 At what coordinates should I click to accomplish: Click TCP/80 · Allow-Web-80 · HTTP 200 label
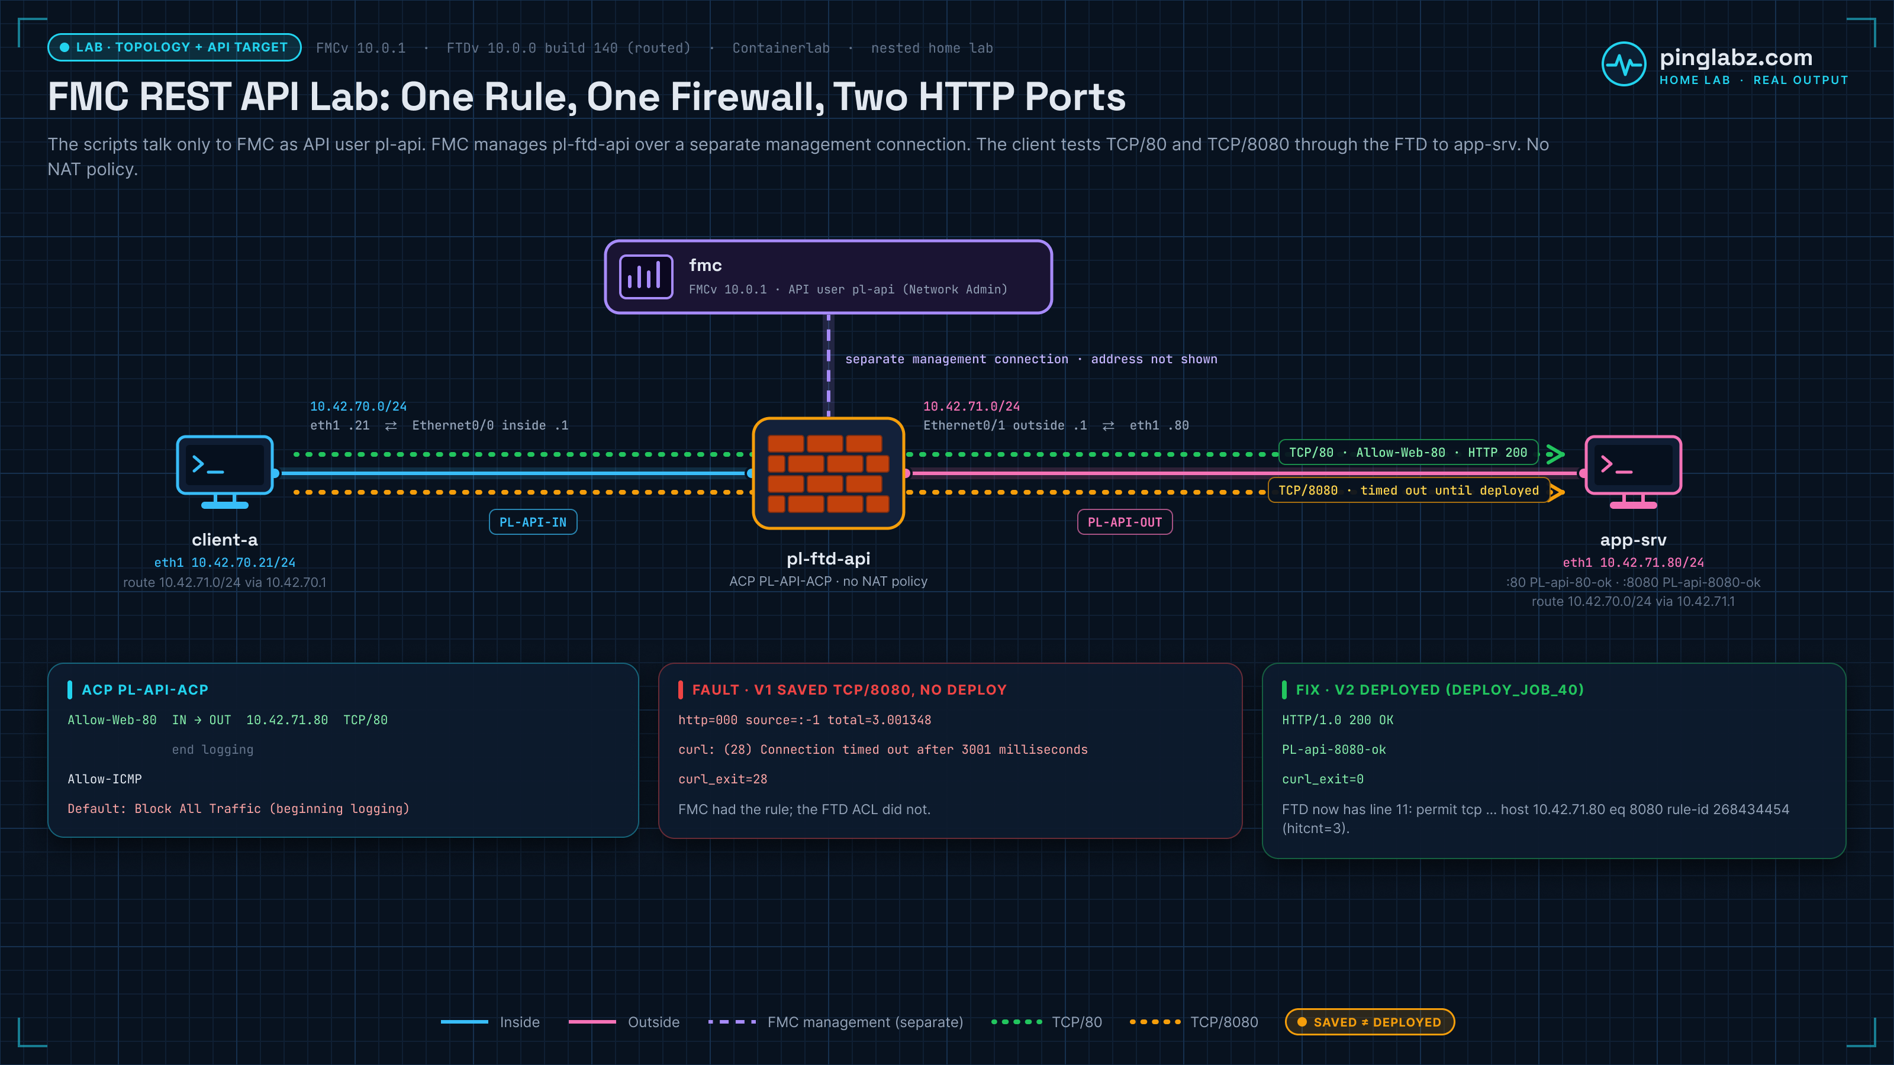tap(1408, 452)
